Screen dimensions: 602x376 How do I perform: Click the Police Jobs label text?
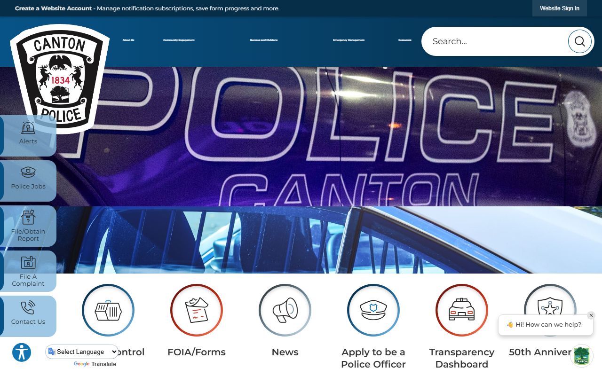pos(28,187)
